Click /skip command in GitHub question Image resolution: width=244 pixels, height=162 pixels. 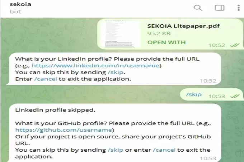(x=116, y=150)
